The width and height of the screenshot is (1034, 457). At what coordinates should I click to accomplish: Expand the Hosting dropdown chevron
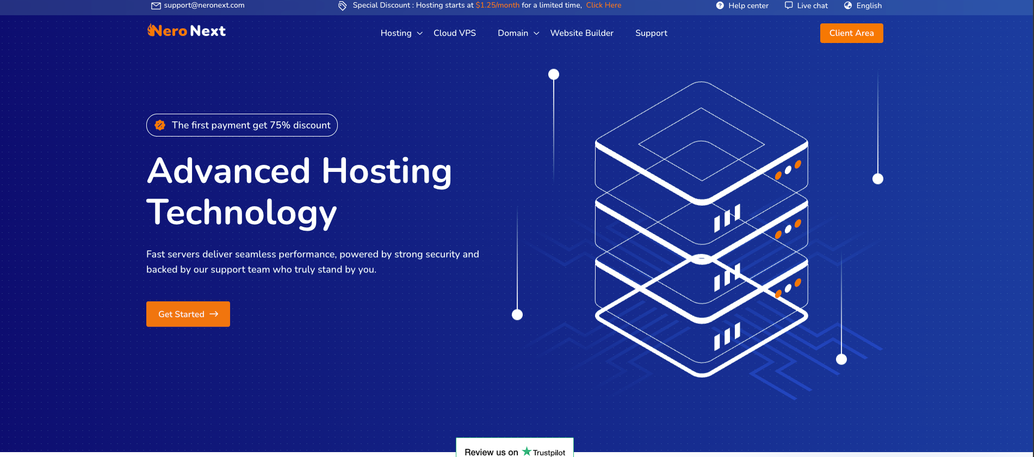419,33
